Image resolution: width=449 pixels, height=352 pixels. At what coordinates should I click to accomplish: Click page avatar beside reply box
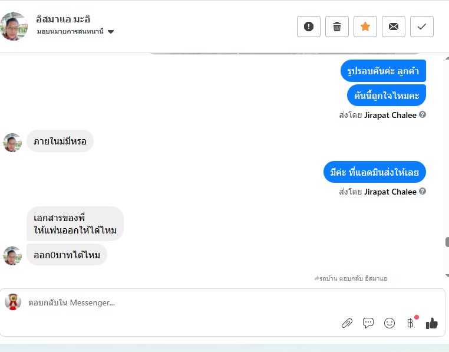[13, 302]
